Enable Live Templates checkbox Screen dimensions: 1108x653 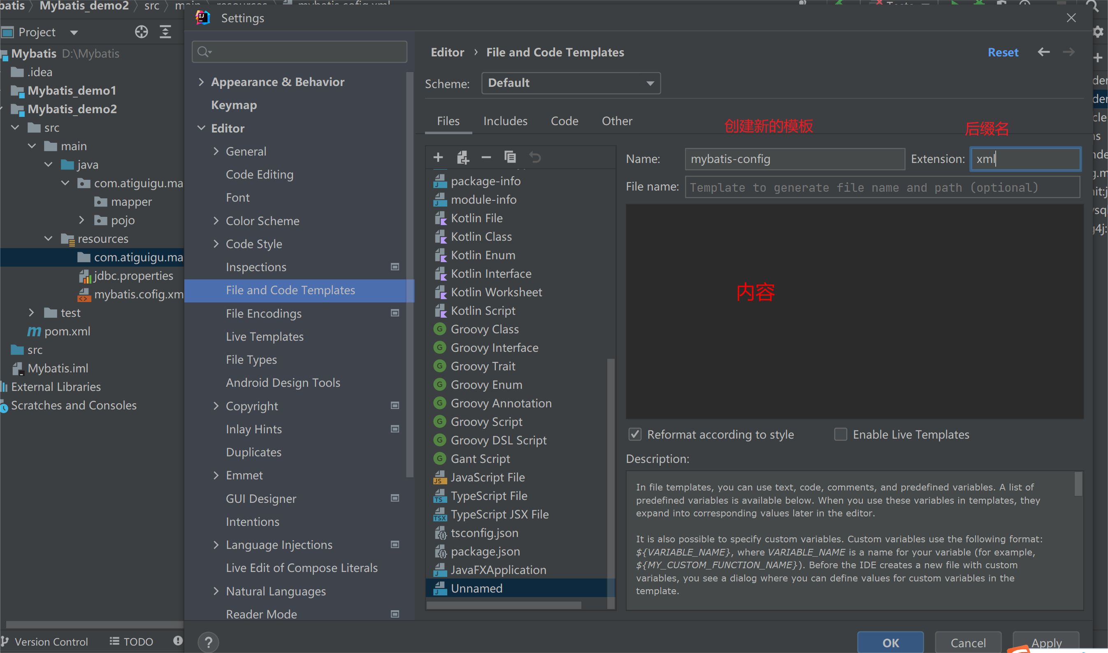tap(841, 435)
